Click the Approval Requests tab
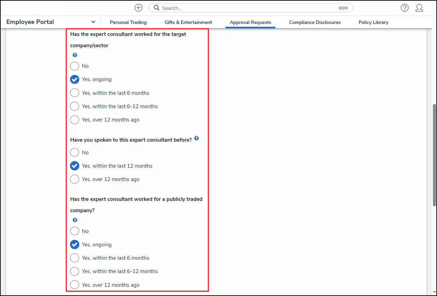 (x=250, y=22)
